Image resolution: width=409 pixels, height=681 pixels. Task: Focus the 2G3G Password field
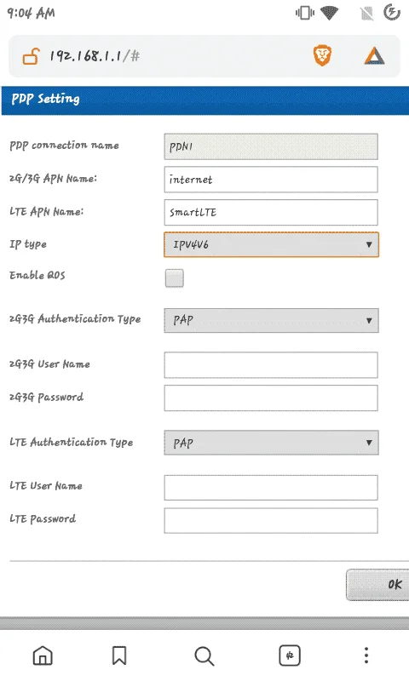(x=271, y=398)
